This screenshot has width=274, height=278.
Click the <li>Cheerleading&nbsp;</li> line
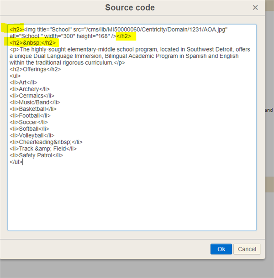point(46,142)
